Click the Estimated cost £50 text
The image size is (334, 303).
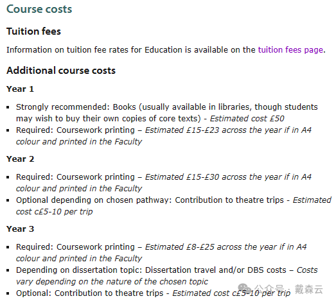click(x=247, y=119)
